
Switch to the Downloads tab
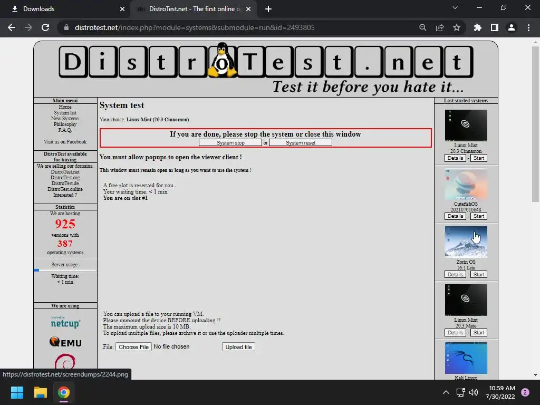tap(65, 9)
